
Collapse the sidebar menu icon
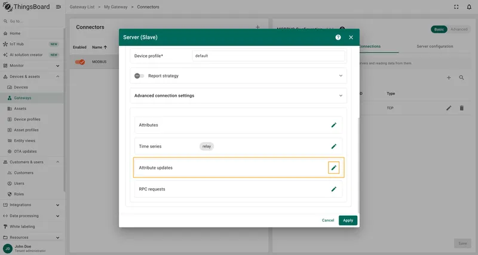click(59, 7)
